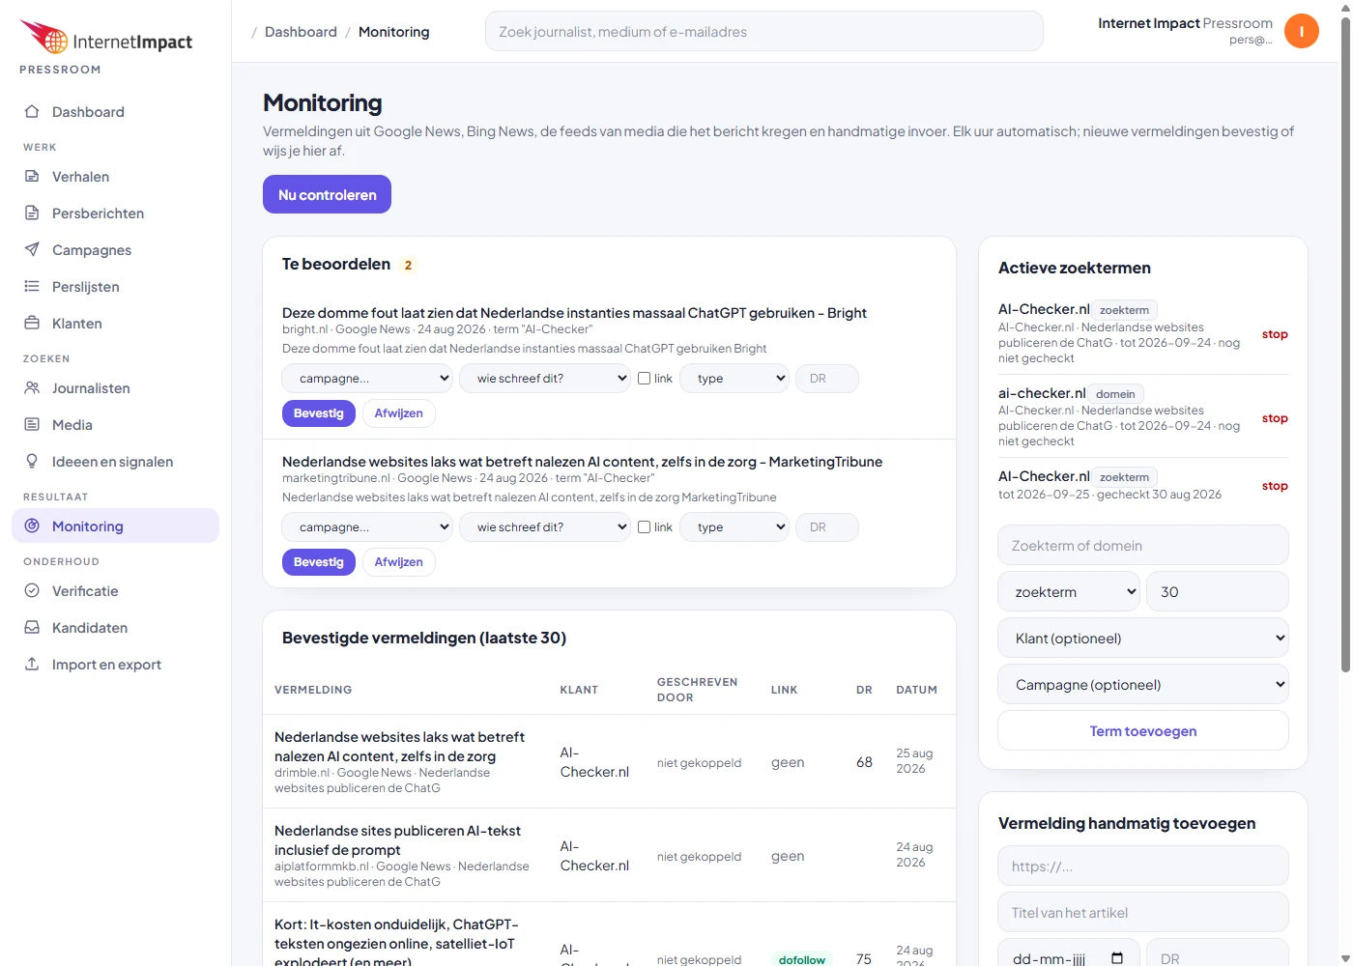Image resolution: width=1353 pixels, height=966 pixels.
Task: Click the Persberichten document icon
Action: [32, 213]
